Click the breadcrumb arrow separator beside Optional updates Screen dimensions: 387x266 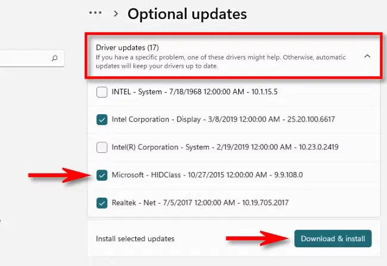116,14
